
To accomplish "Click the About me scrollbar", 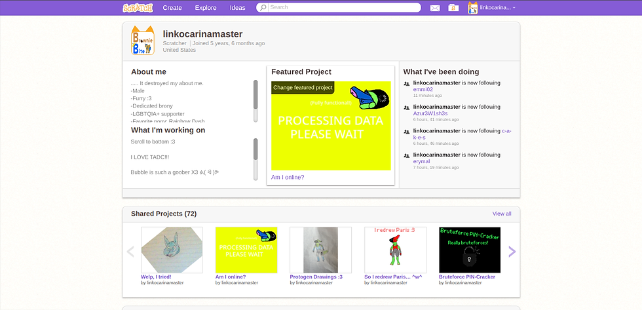I will (x=255, y=101).
